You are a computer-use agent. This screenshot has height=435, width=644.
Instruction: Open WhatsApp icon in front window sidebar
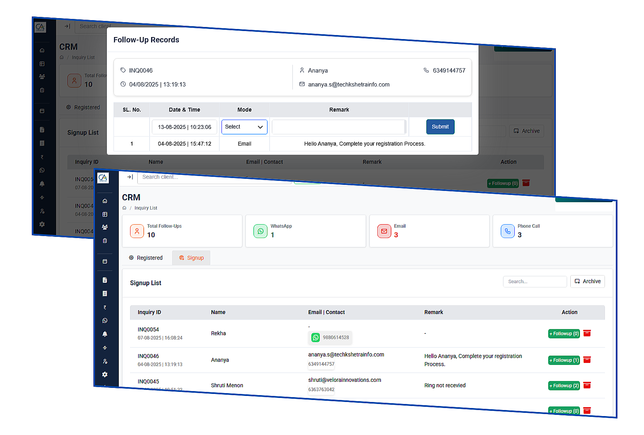tap(105, 321)
